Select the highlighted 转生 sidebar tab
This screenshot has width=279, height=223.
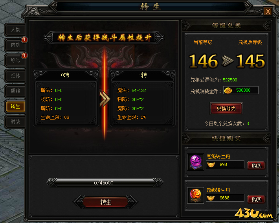click(15, 107)
